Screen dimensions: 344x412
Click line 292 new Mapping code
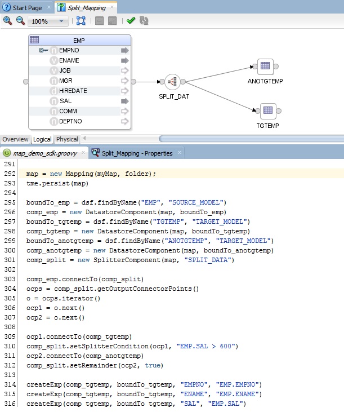click(91, 174)
